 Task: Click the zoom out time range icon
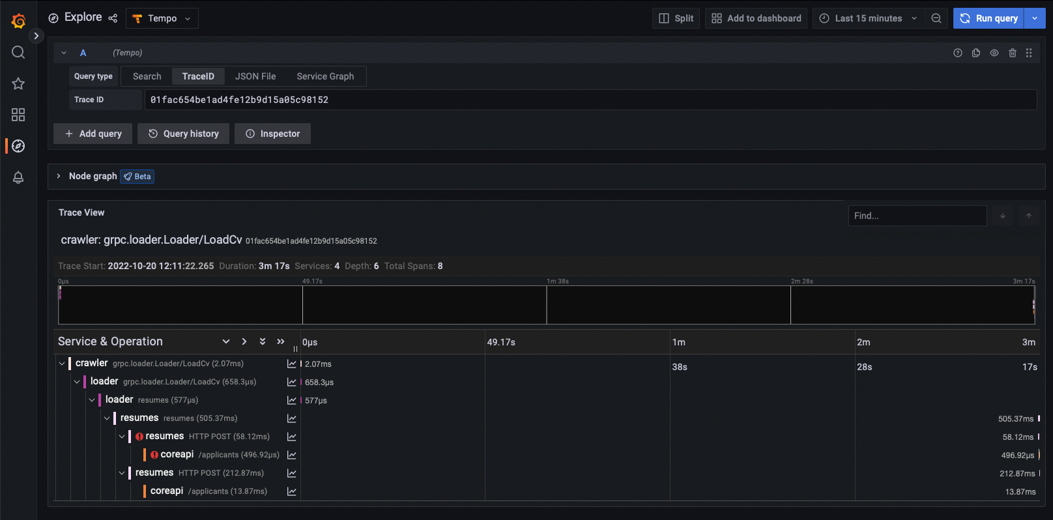(x=936, y=18)
